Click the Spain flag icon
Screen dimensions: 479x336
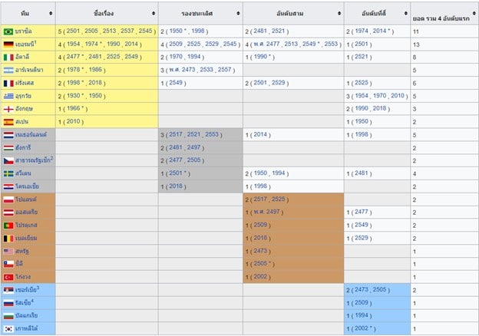point(8,122)
